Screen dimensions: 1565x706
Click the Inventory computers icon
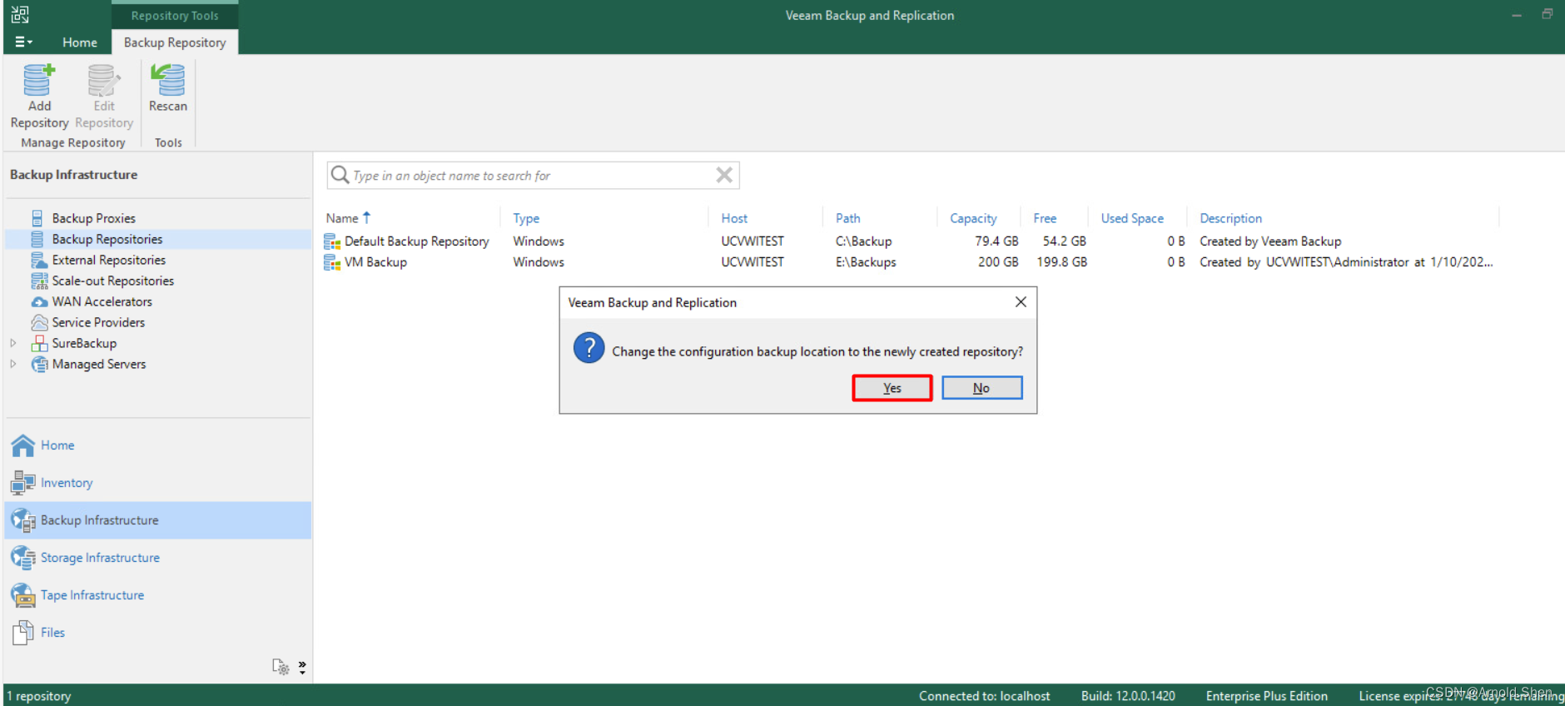tap(23, 483)
